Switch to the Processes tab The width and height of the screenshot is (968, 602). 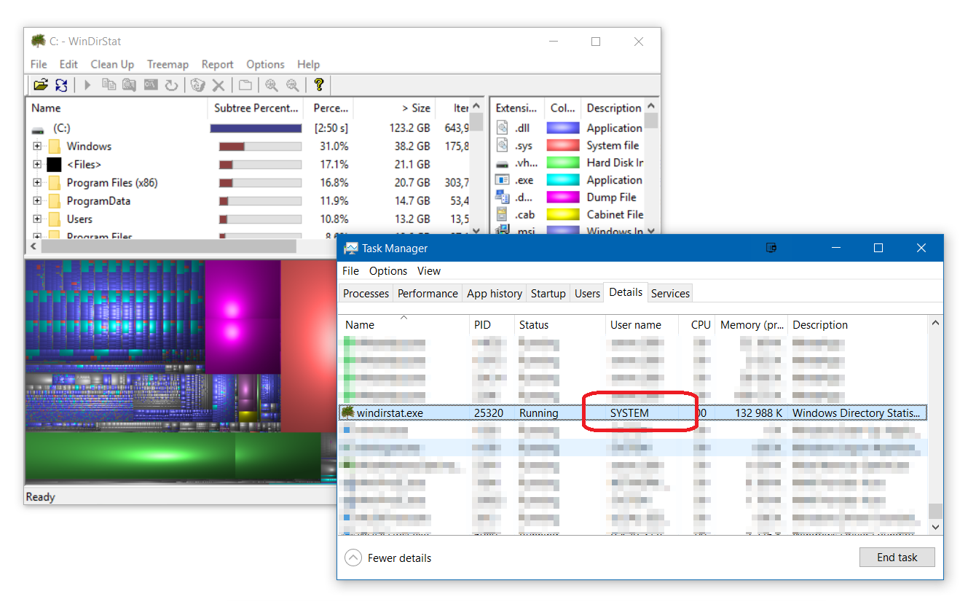pyautogui.click(x=366, y=294)
